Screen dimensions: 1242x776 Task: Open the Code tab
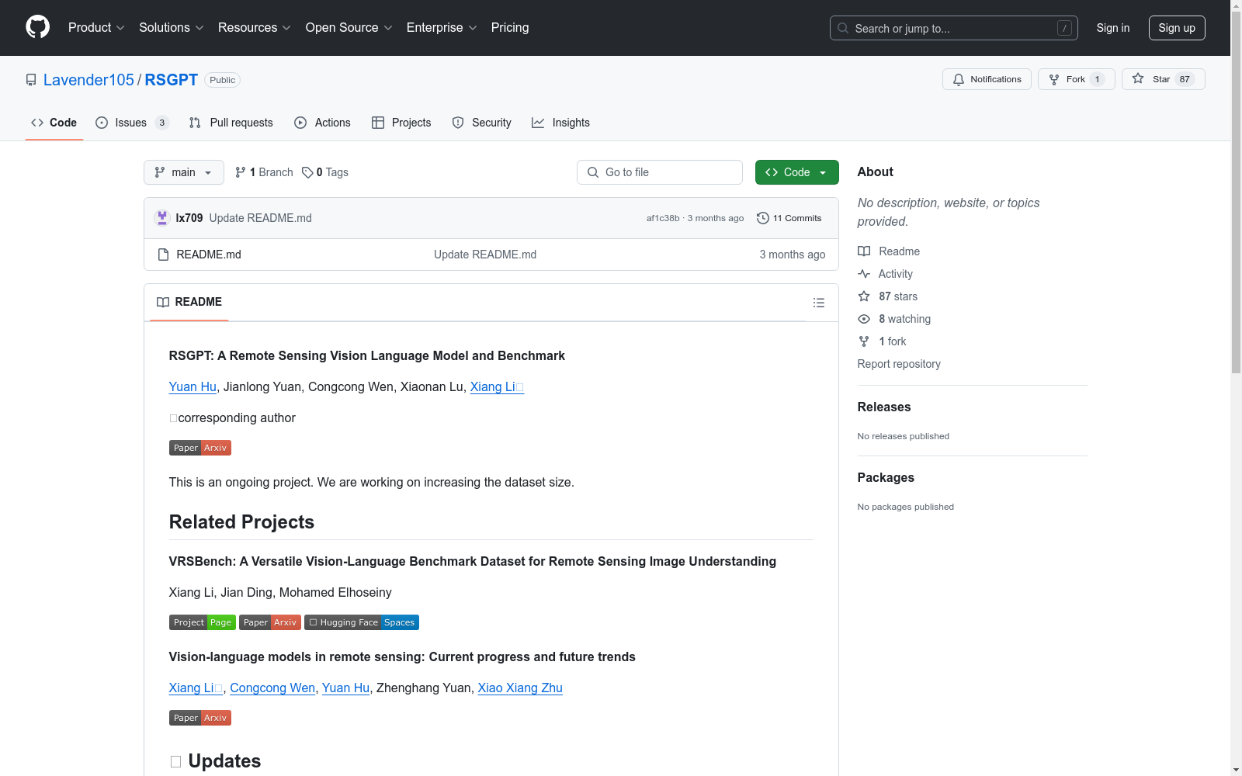[54, 123]
